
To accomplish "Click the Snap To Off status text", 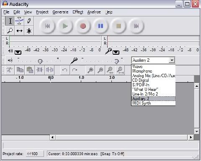I will (x=112, y=154).
